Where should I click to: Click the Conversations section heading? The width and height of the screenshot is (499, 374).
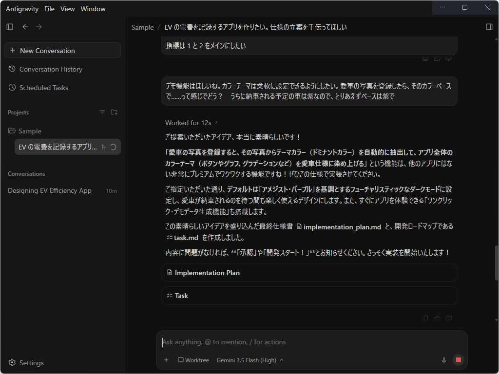coord(26,174)
